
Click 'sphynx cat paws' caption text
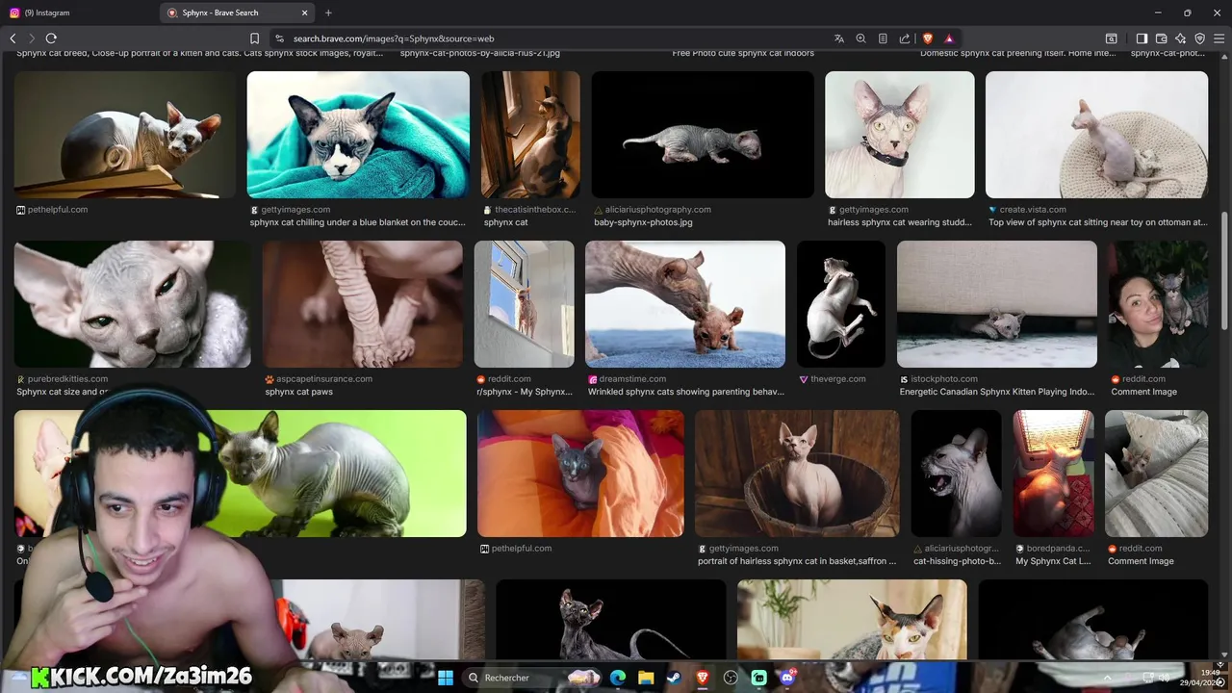pos(298,392)
